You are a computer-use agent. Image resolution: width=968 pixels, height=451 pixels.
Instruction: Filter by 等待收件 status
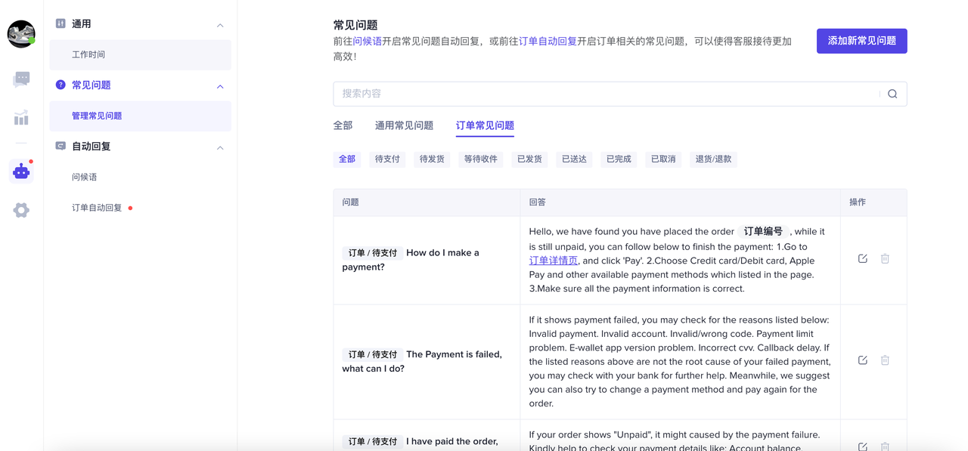click(x=481, y=159)
